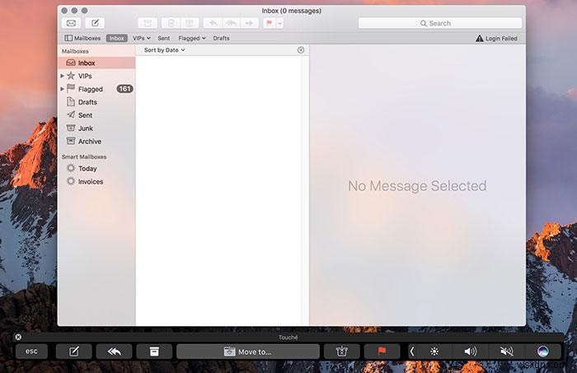Tap the red flag on Touch Bar
The height and width of the screenshot is (373, 577).
(x=382, y=352)
